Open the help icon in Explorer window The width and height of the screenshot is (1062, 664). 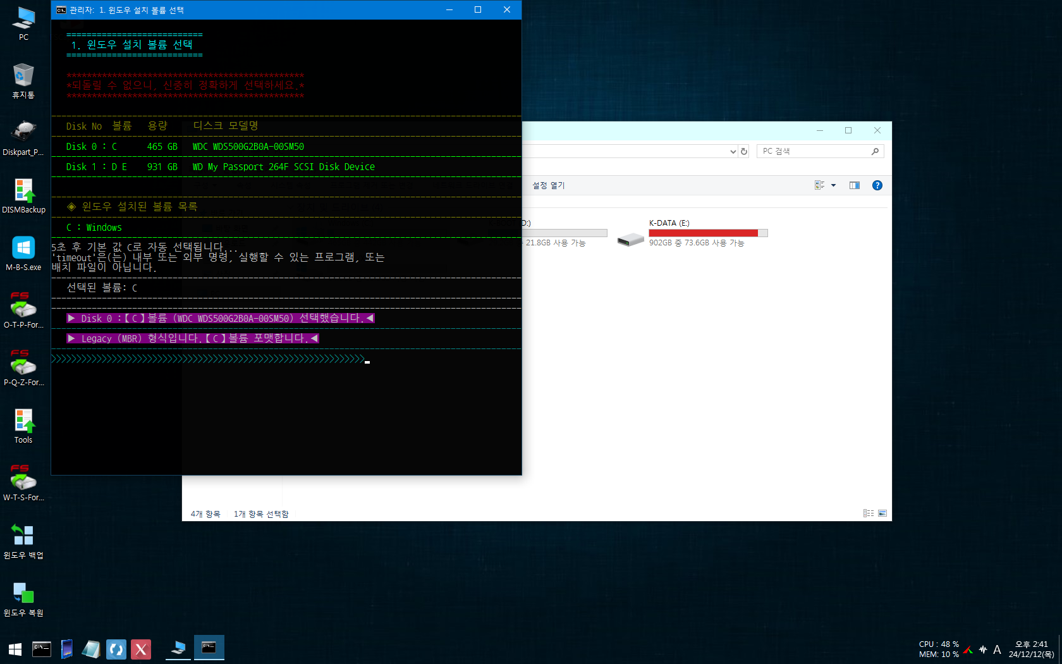coord(877,185)
